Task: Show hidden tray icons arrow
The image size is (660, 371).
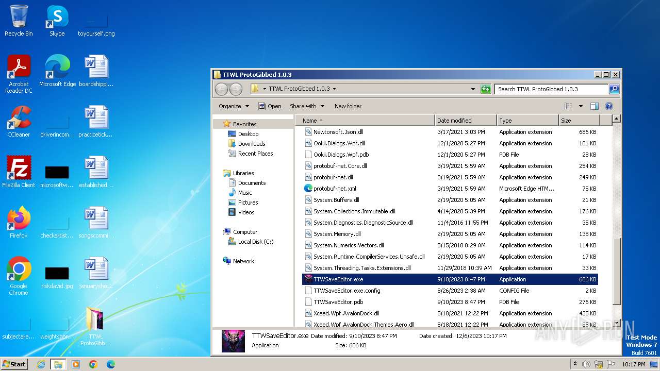Action: pos(575,364)
